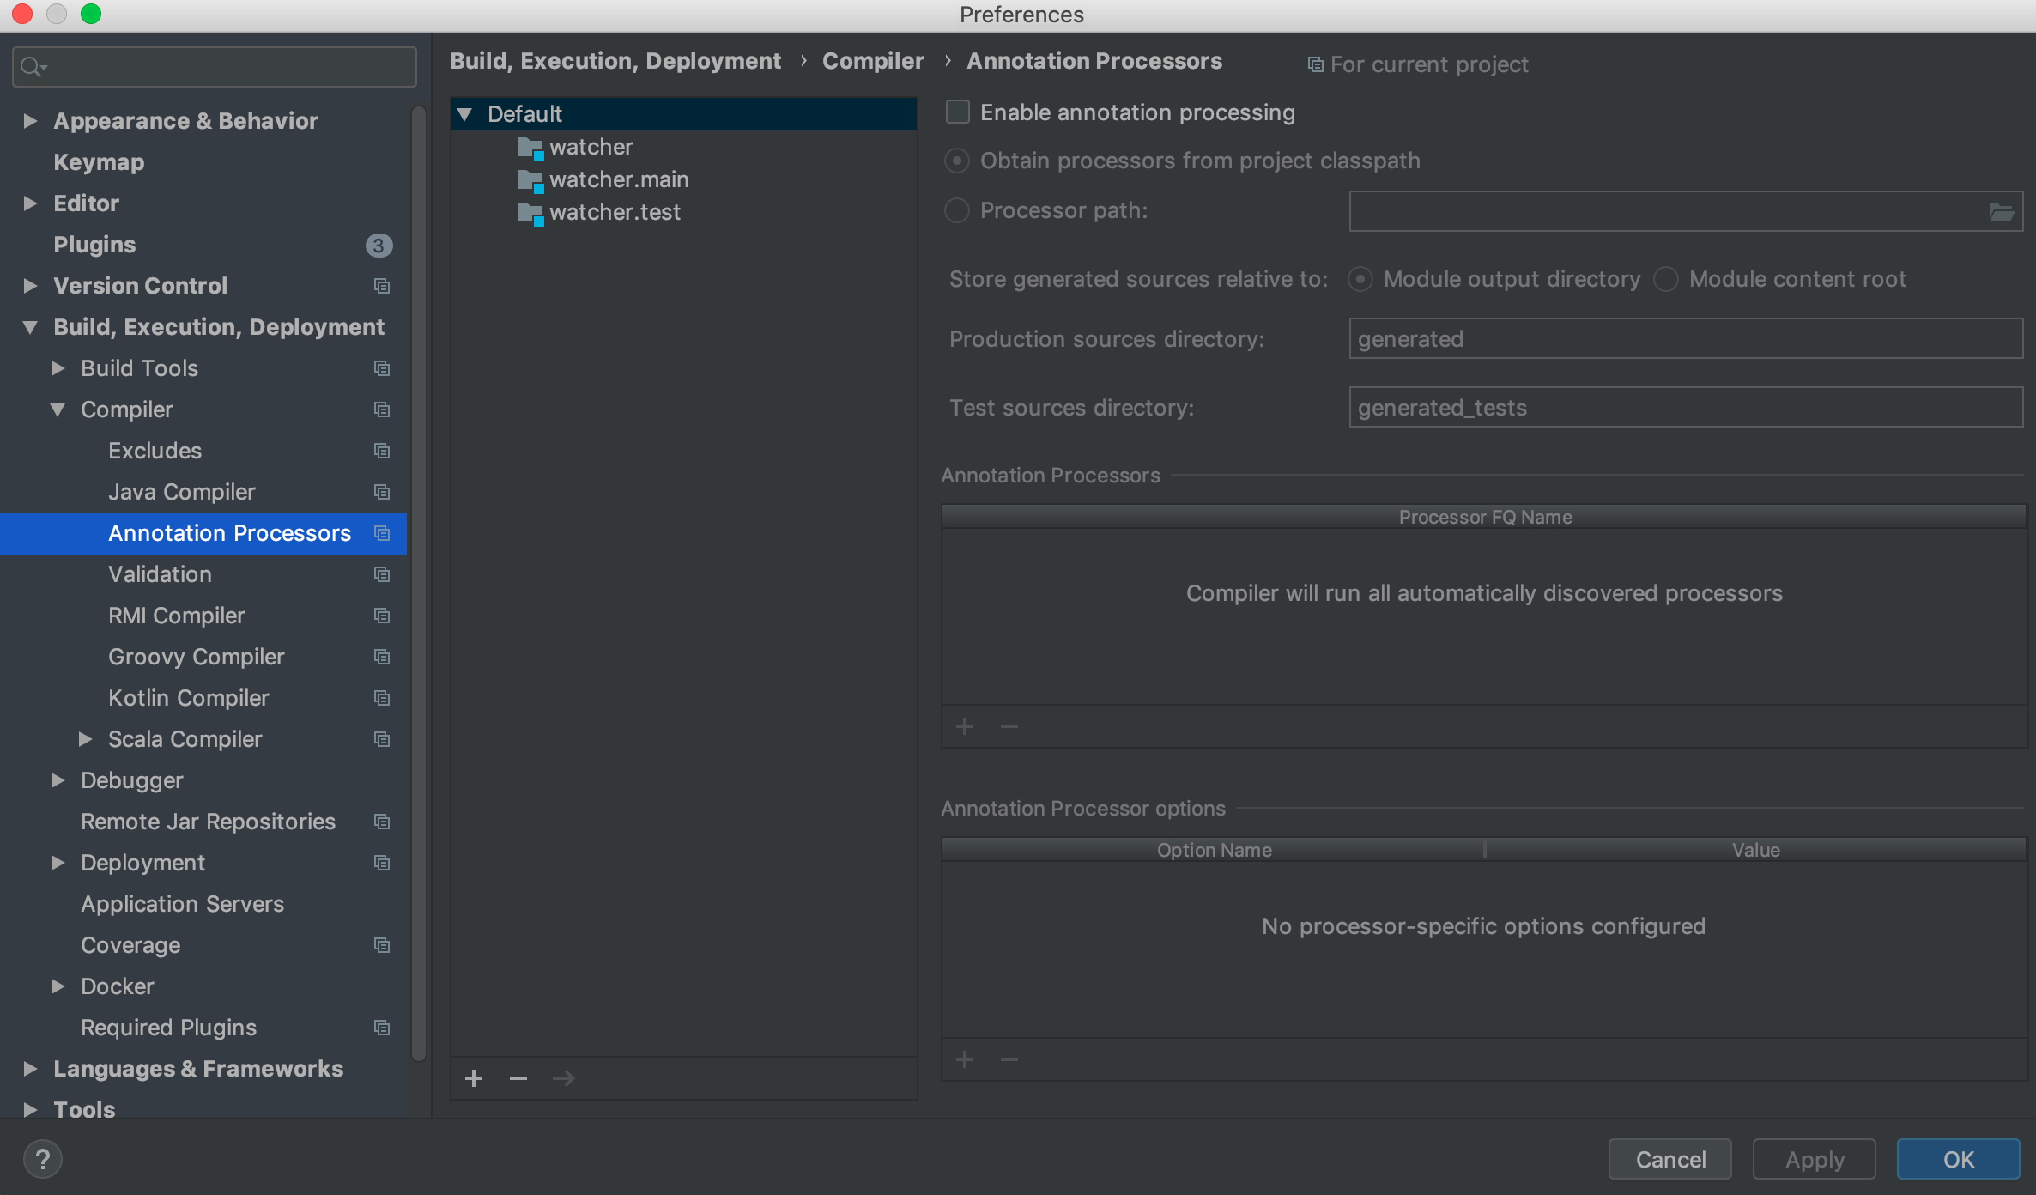This screenshot has height=1195, width=2036.
Task: Open the Java Compiler settings page
Action: pyautogui.click(x=182, y=492)
